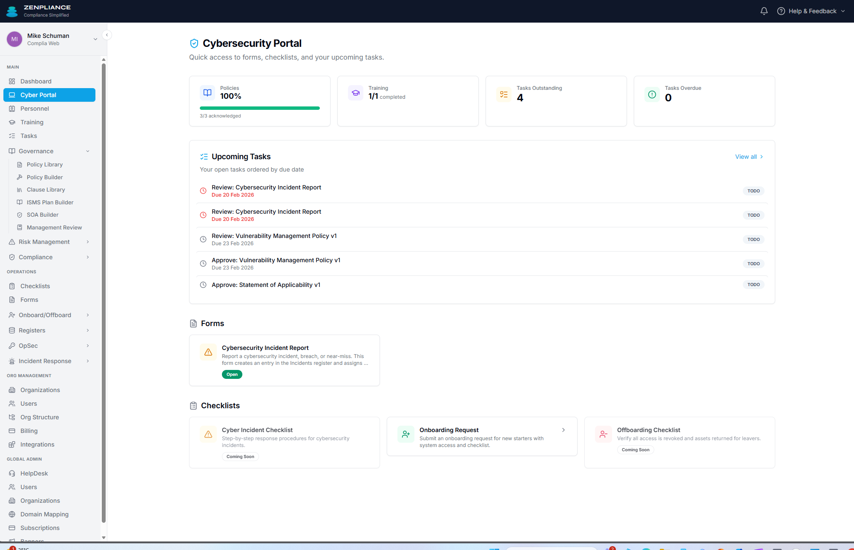Click the policies acknowledged progress bar
Screen dimensions: 854x550
coord(259,108)
